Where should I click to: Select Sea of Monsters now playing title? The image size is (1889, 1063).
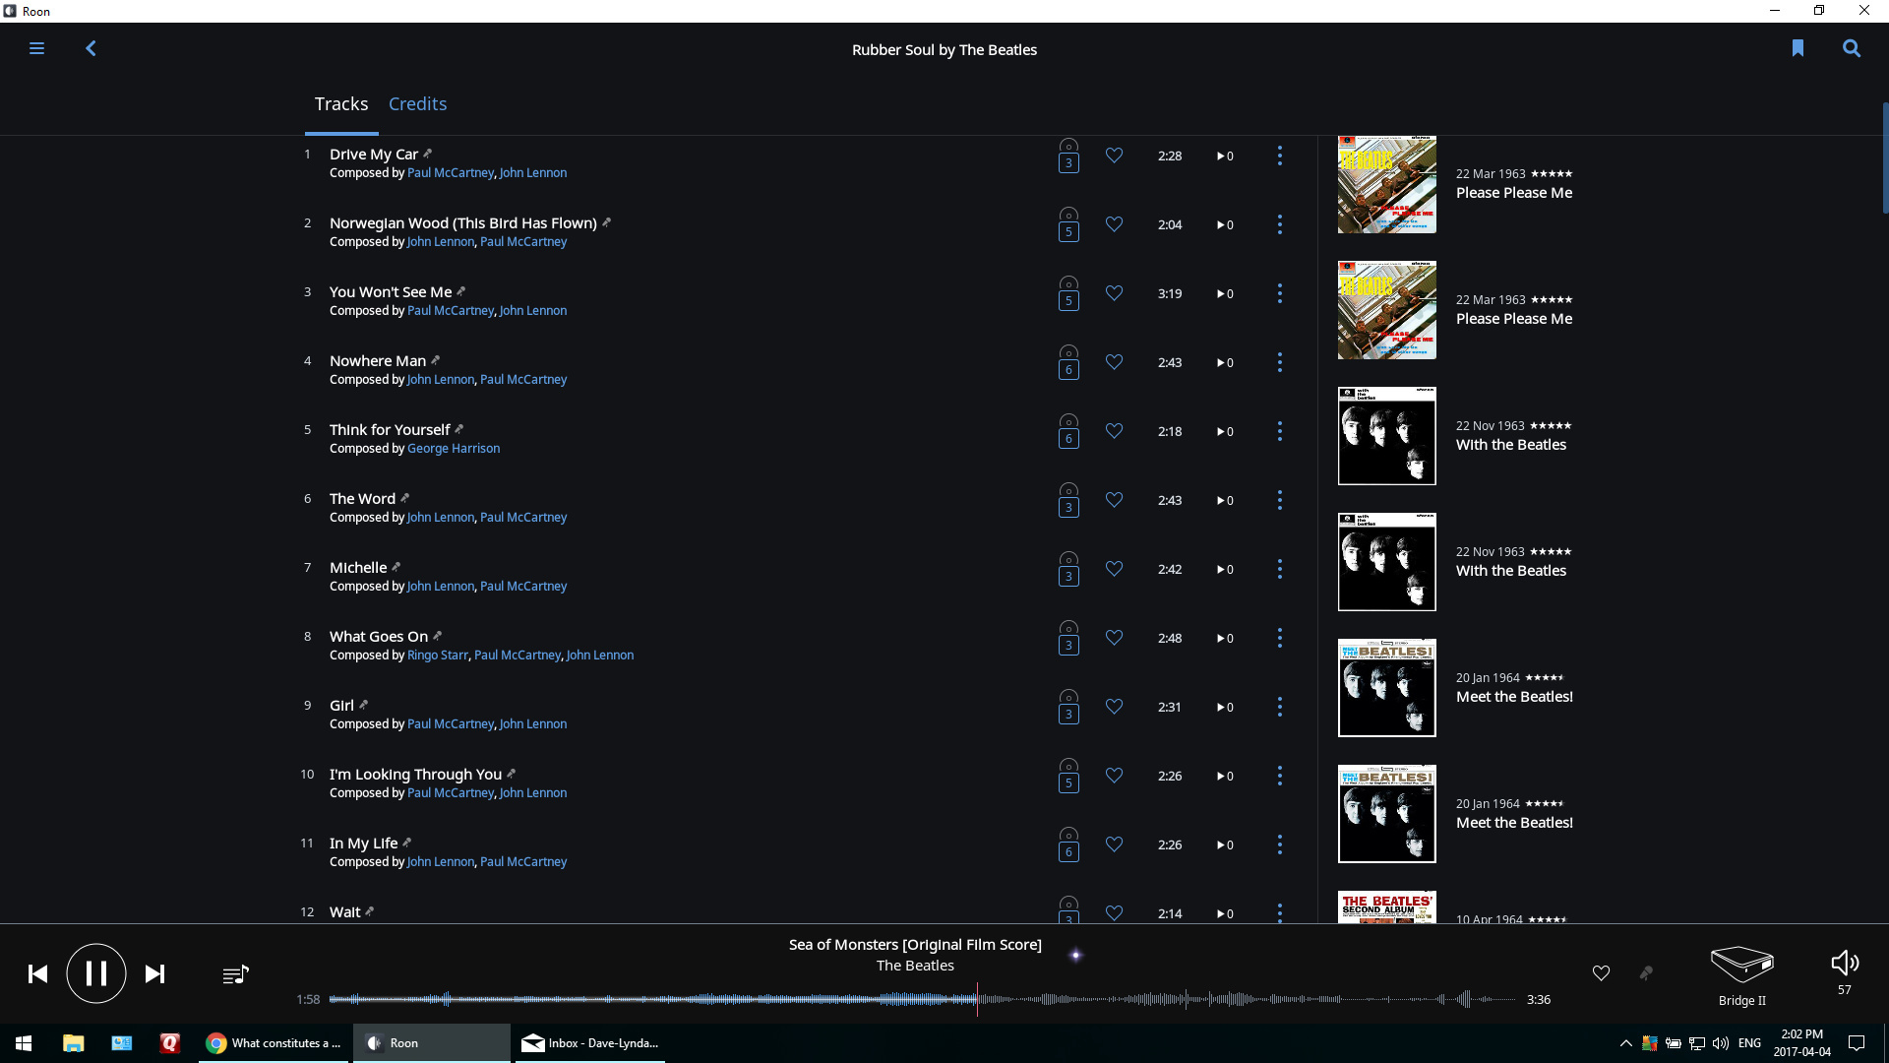click(915, 945)
